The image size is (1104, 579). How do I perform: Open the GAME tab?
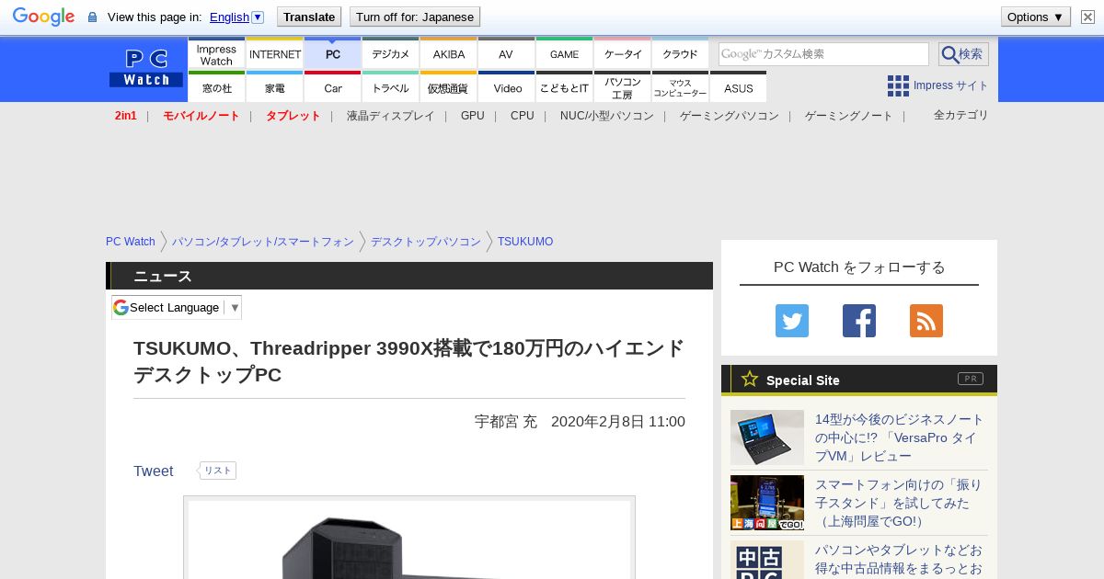click(565, 54)
